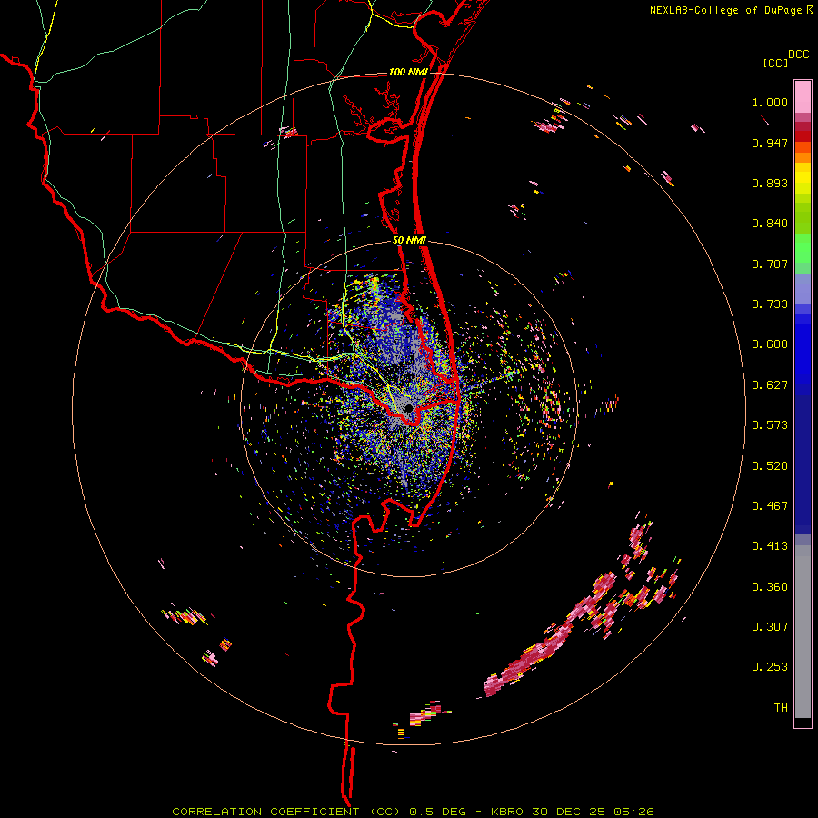Click the 0.467 legend value
The height and width of the screenshot is (818, 818).
(770, 506)
